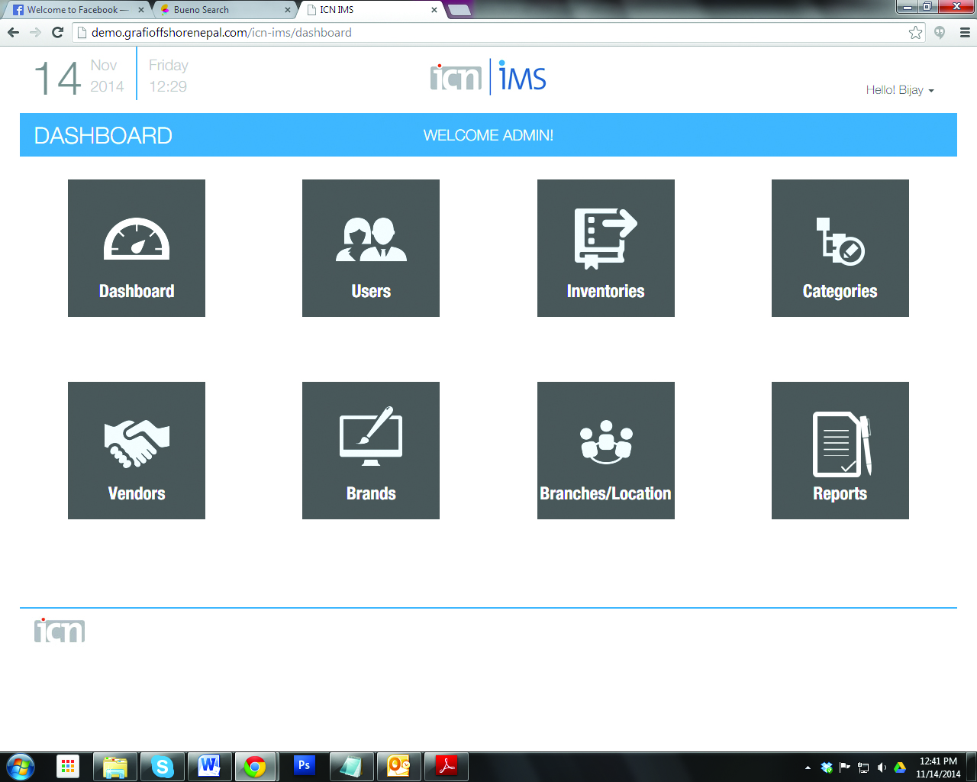Click the icn logo in the footer
Screen dimensions: 977x782
(x=60, y=631)
